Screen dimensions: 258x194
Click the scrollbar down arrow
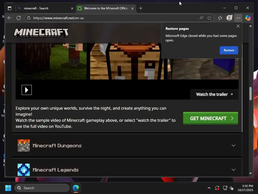click(x=250, y=173)
